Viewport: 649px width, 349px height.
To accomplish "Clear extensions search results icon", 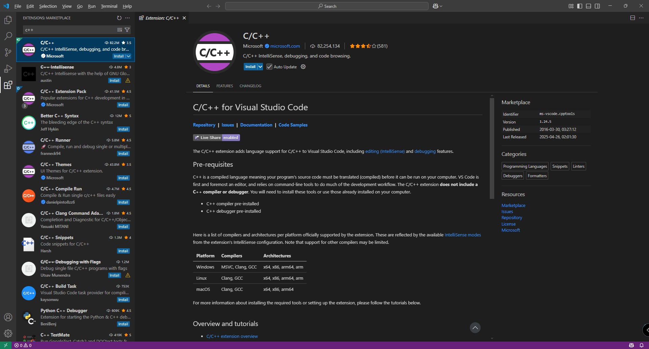I will point(120,30).
